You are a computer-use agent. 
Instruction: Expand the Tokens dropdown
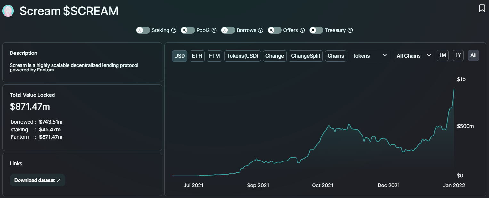[370, 56]
